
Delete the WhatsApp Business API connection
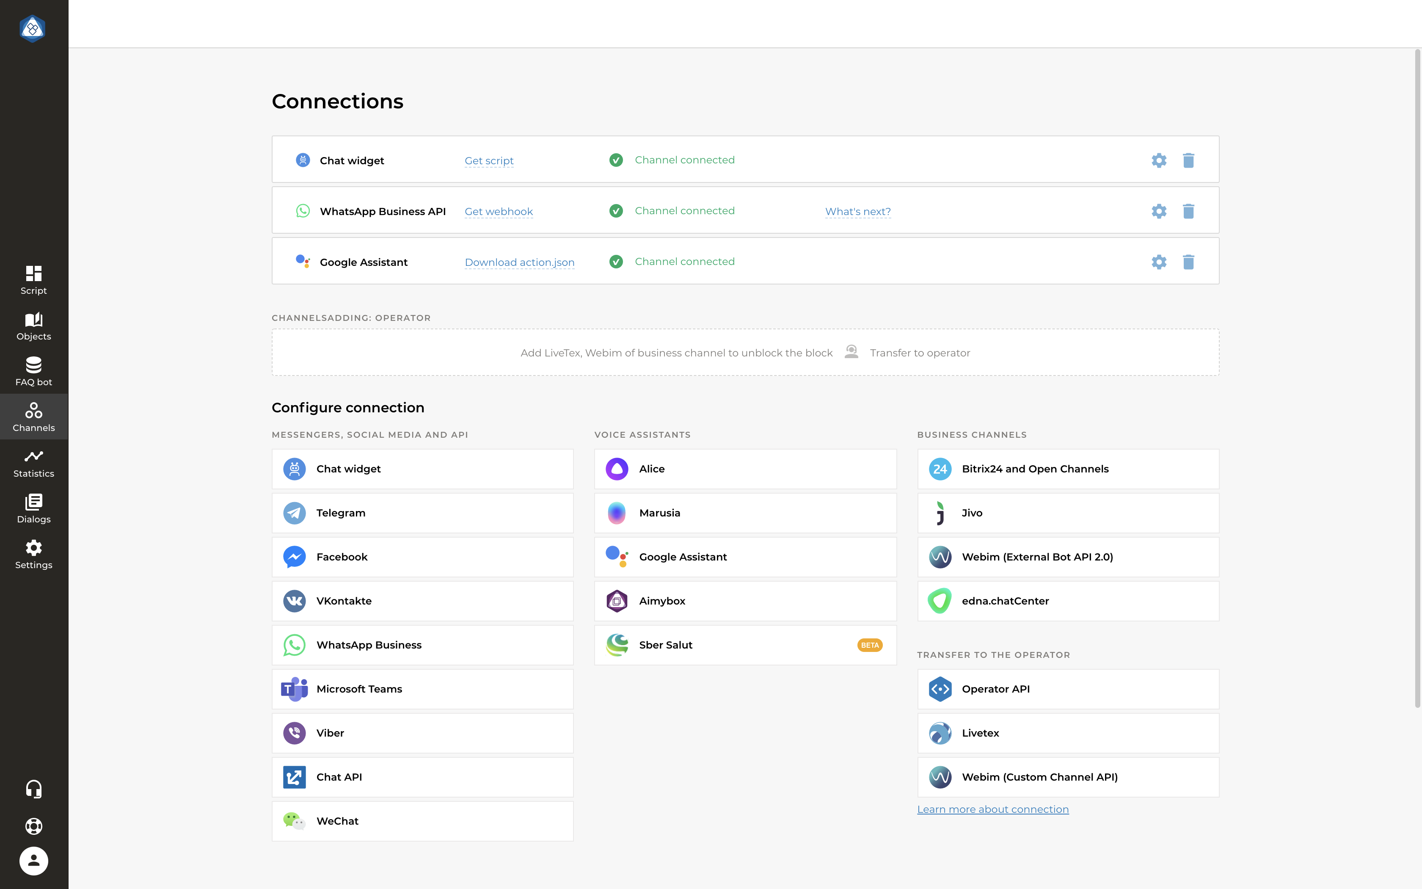[x=1189, y=211]
